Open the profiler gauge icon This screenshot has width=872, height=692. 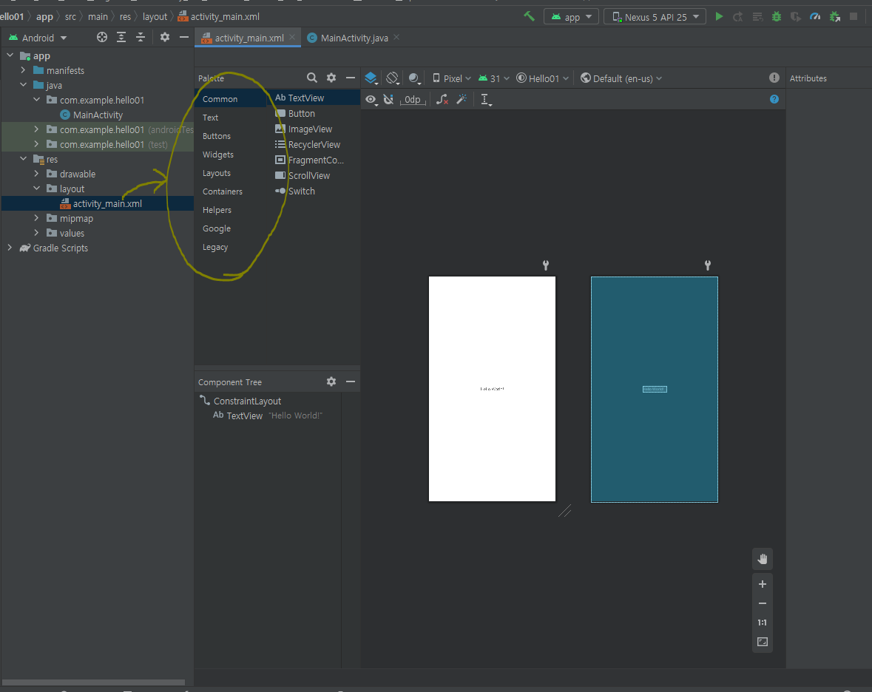point(815,17)
